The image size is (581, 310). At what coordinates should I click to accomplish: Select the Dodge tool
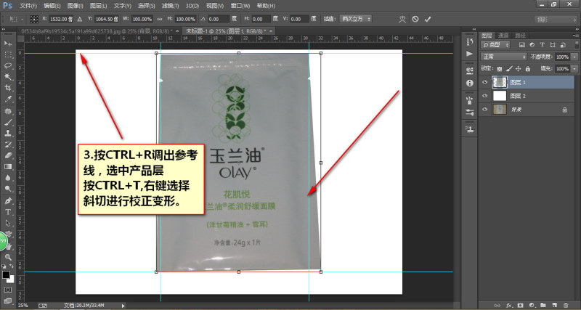(x=8, y=189)
